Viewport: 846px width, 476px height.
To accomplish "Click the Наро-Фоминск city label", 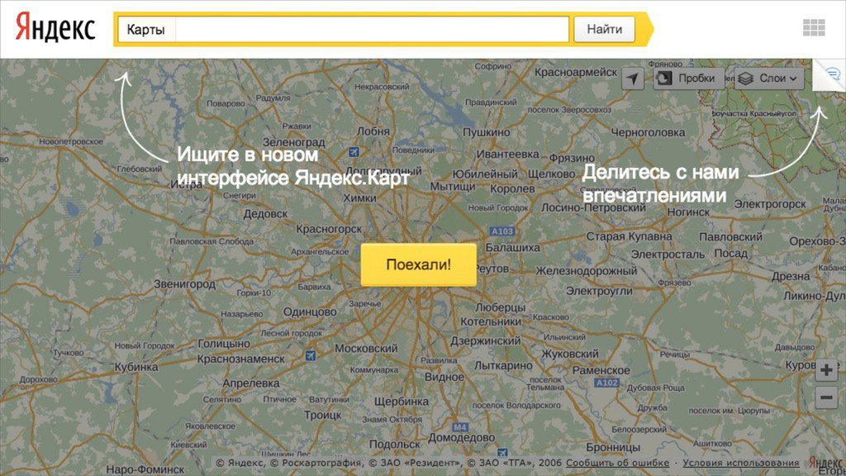I will coord(145,469).
